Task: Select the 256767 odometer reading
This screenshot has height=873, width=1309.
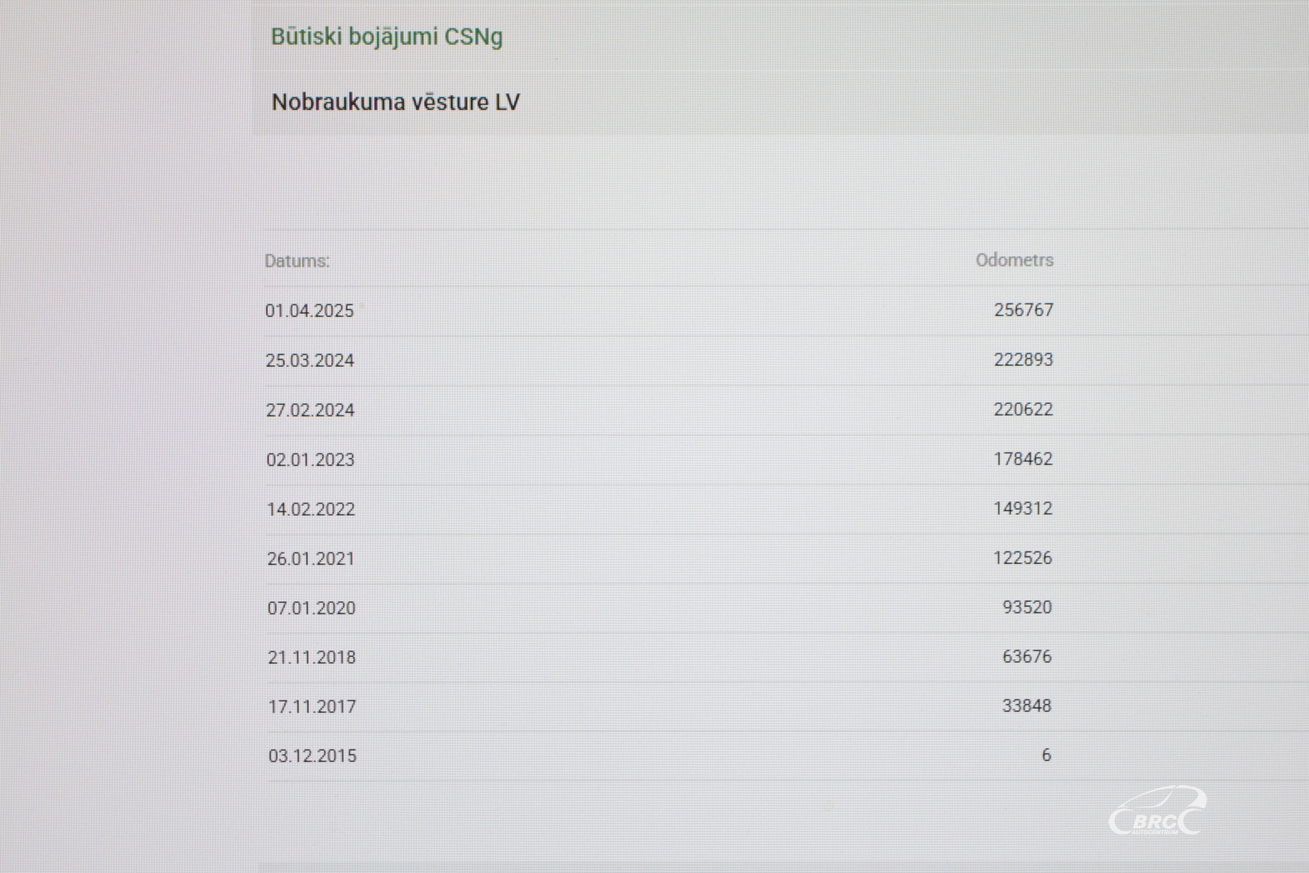Action: pyautogui.click(x=1023, y=310)
